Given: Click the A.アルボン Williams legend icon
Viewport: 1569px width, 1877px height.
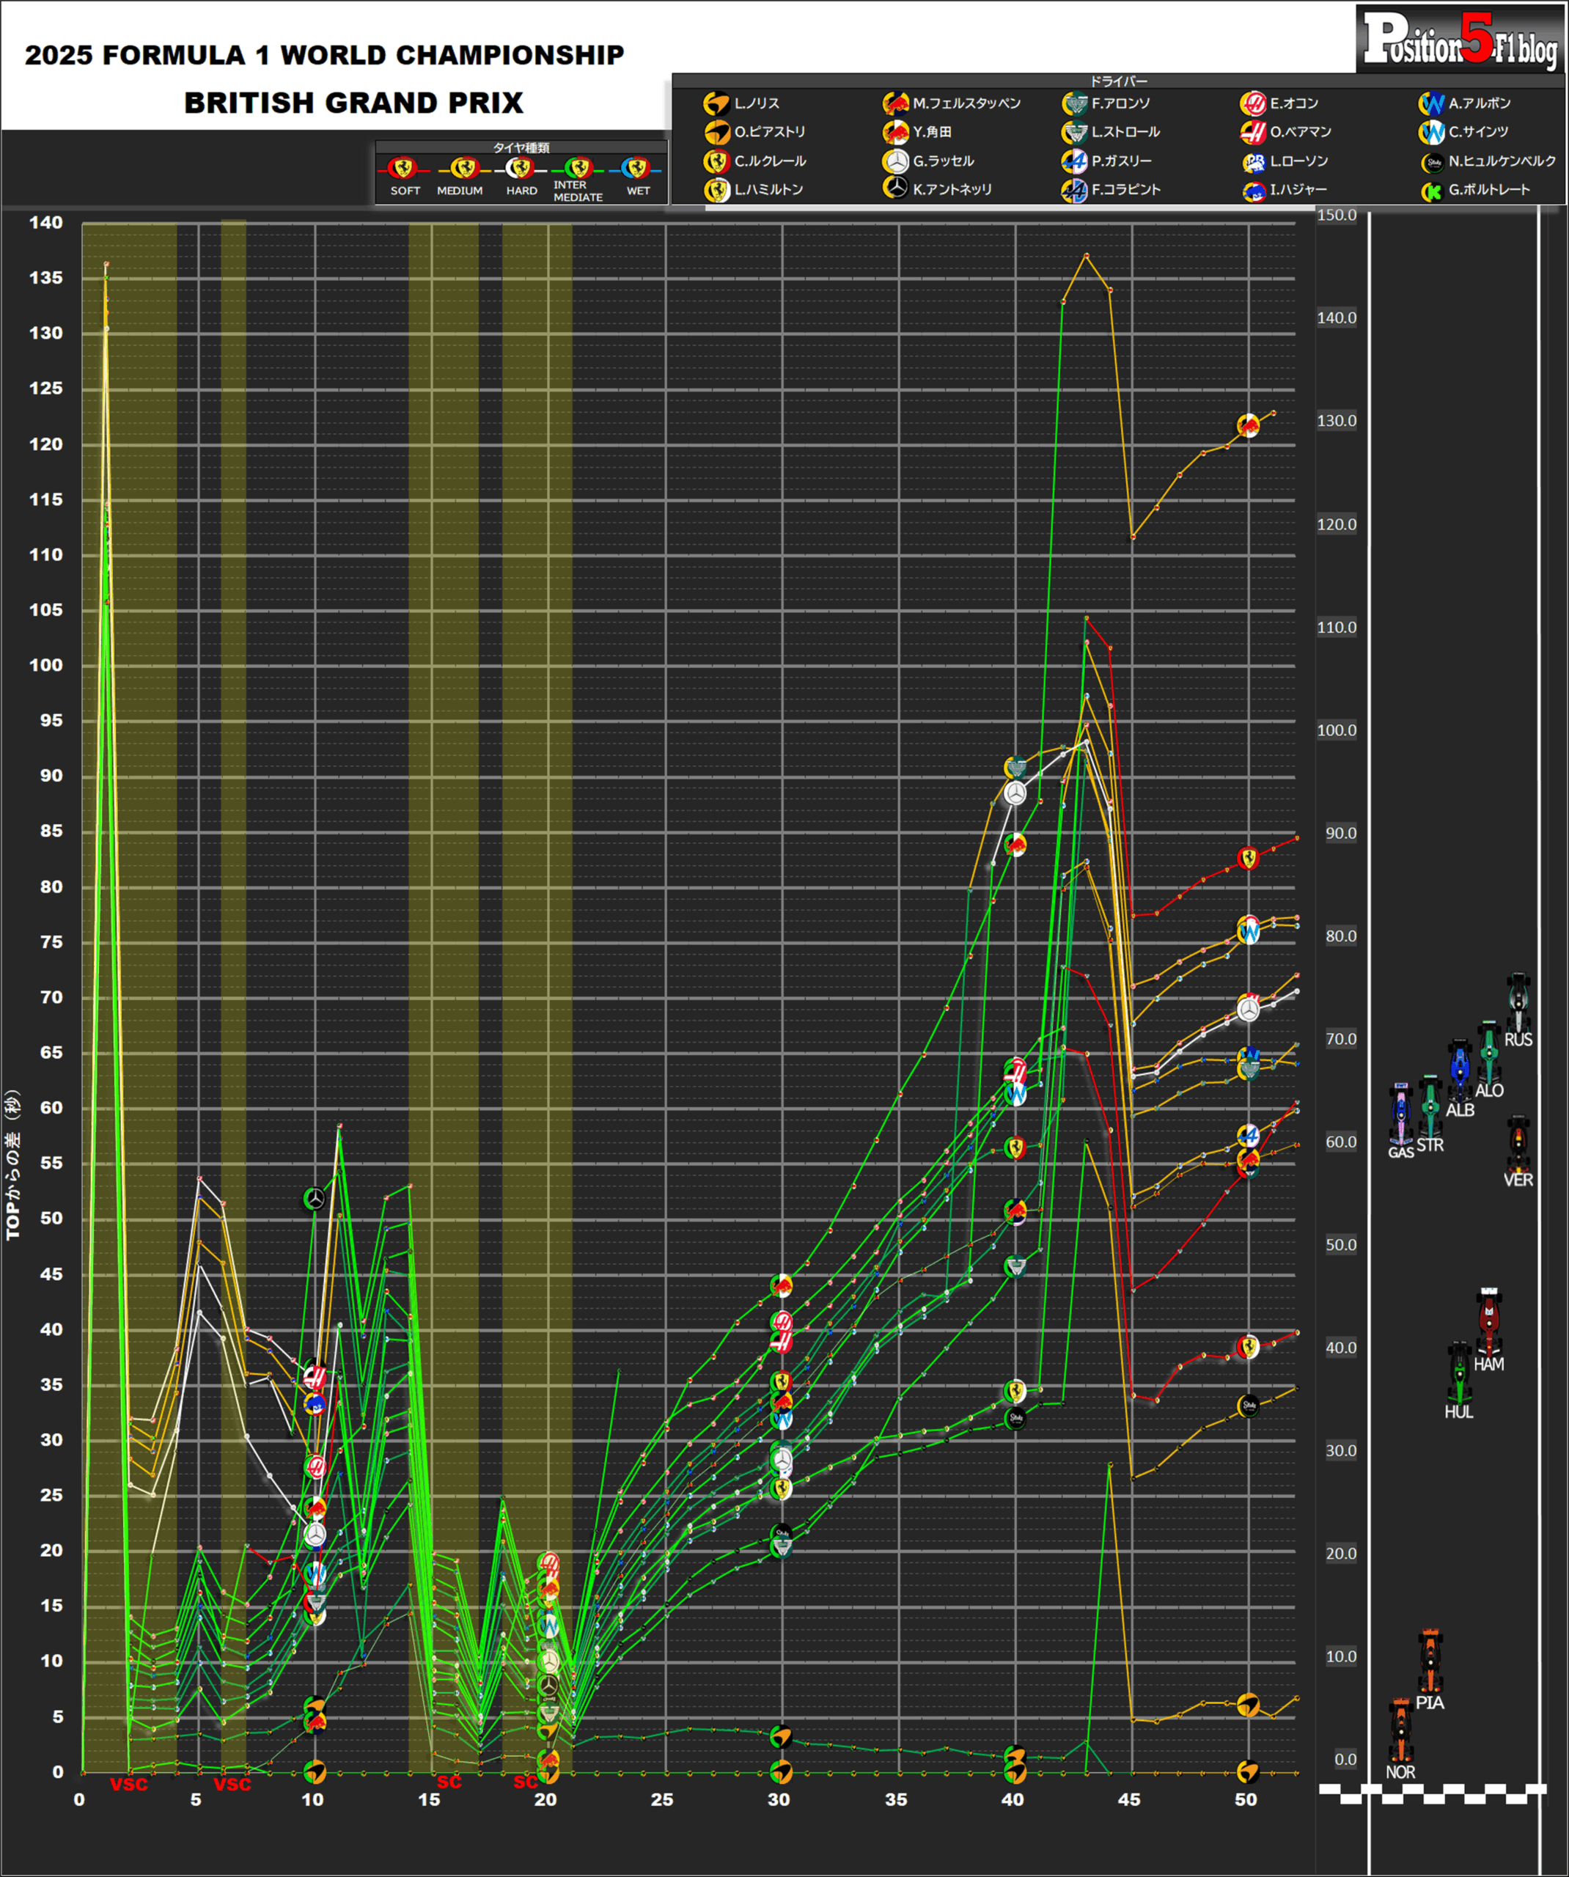Looking at the screenshot, I should [x=1431, y=103].
